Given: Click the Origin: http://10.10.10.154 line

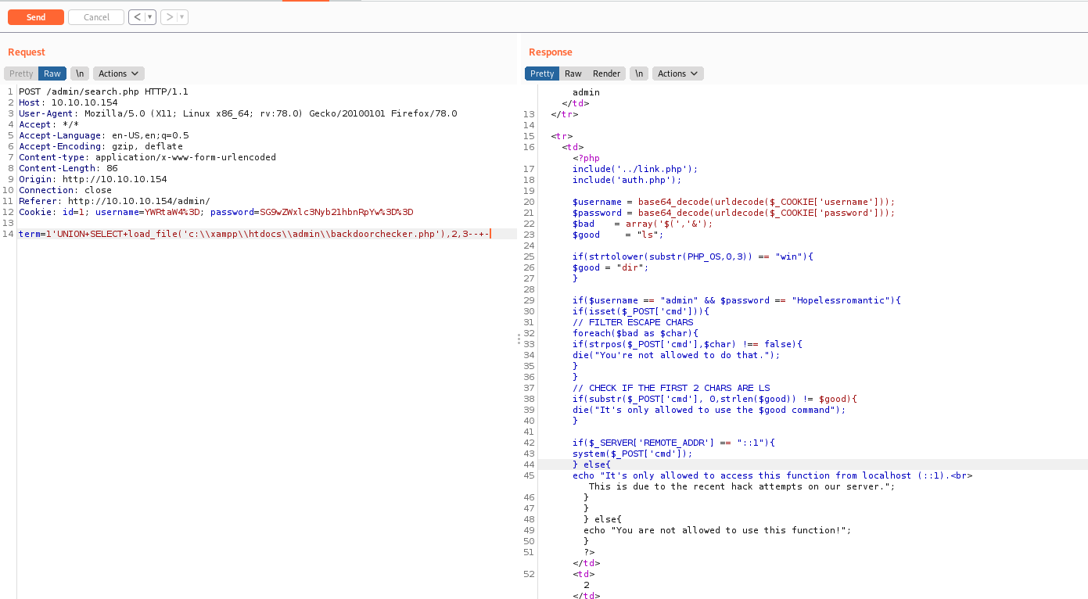Looking at the screenshot, I should pos(92,179).
